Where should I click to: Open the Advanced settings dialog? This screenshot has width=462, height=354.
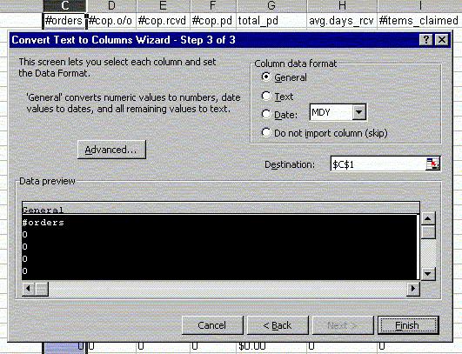(111, 150)
